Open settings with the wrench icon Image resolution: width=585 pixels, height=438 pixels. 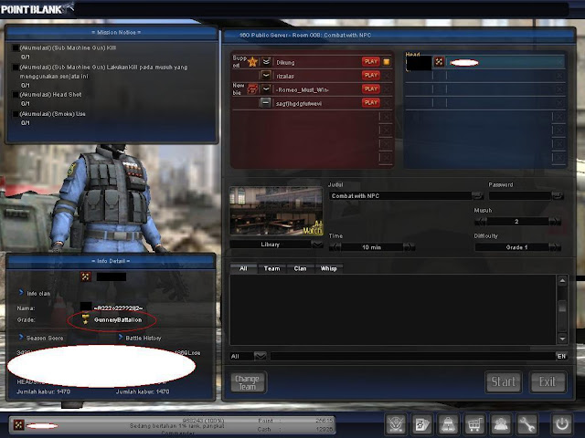[526, 423]
